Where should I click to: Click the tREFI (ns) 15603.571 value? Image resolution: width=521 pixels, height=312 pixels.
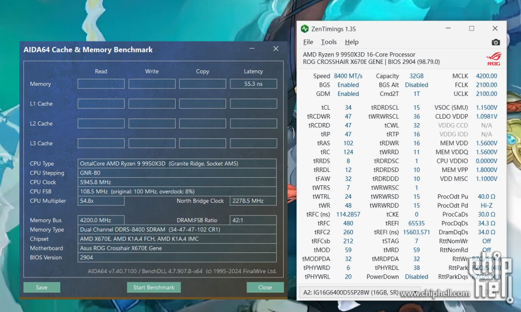[x=416, y=232]
